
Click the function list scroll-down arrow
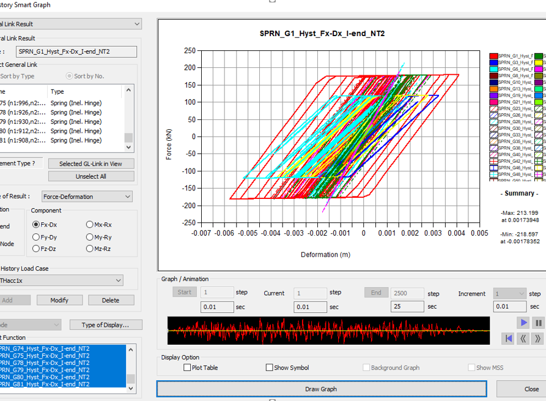pyautogui.click(x=131, y=388)
